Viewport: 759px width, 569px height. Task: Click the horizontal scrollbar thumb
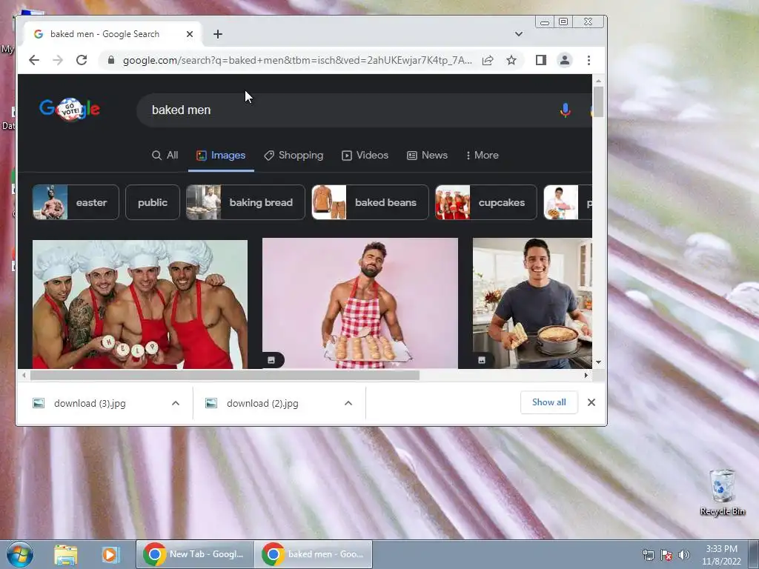tap(225, 375)
